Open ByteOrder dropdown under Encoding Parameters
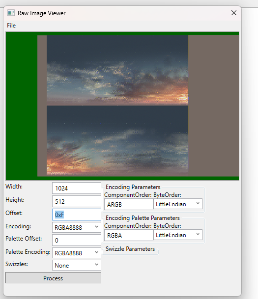 tap(178, 204)
